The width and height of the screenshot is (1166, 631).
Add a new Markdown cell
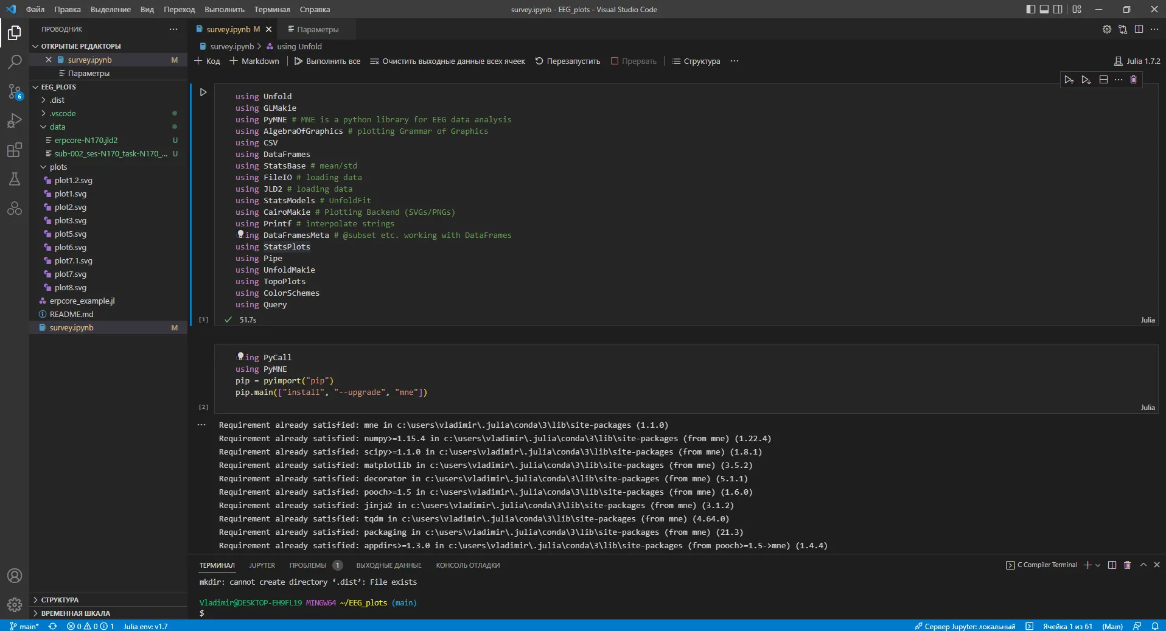click(x=254, y=61)
